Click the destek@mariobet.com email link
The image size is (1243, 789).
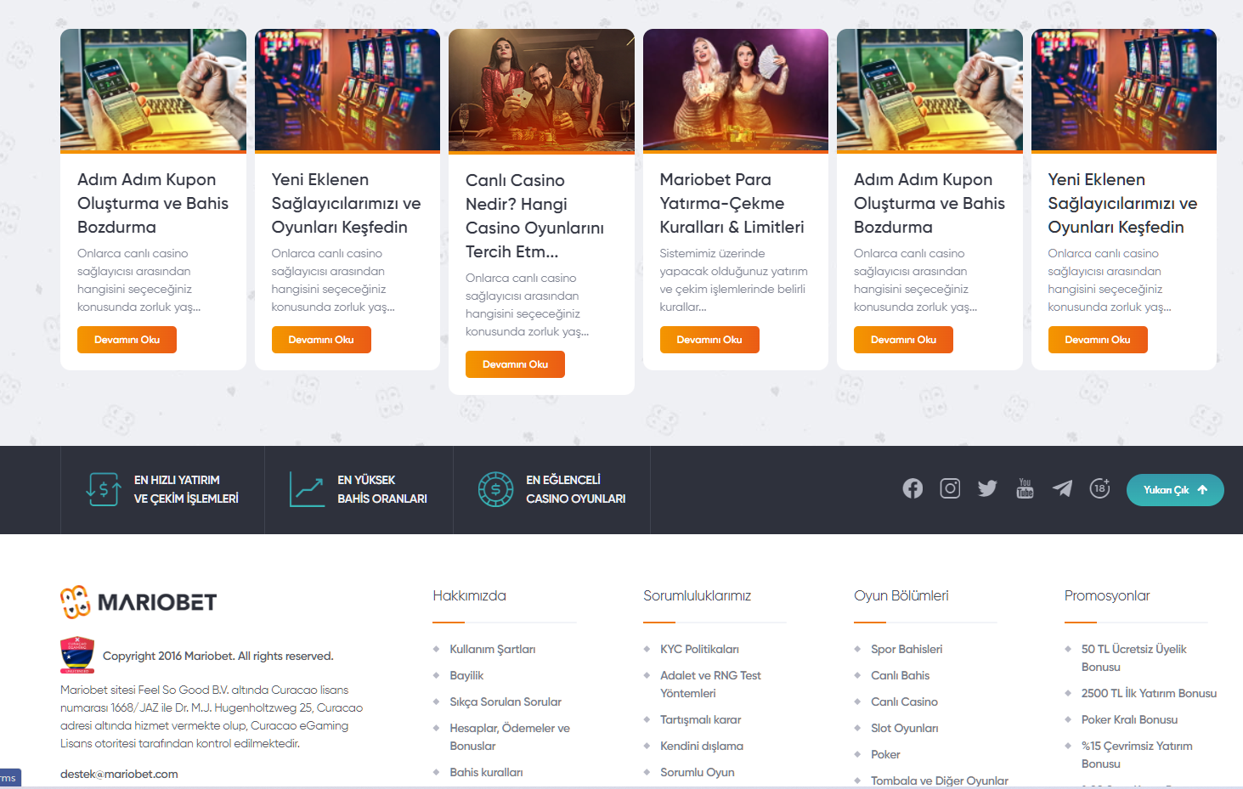point(119,774)
